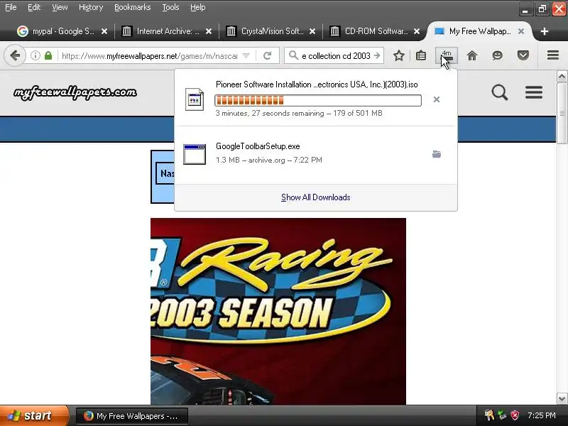
Task: Close the CD-ROM Software tab
Action: click(x=417, y=31)
